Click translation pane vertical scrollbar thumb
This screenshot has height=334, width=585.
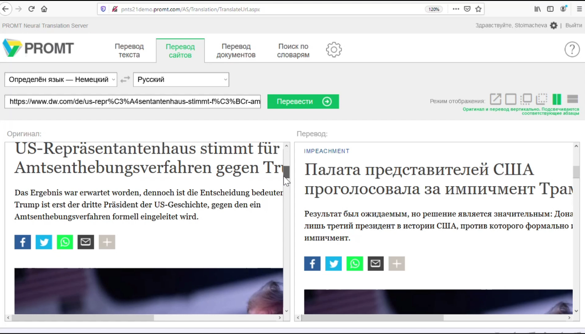click(x=576, y=172)
